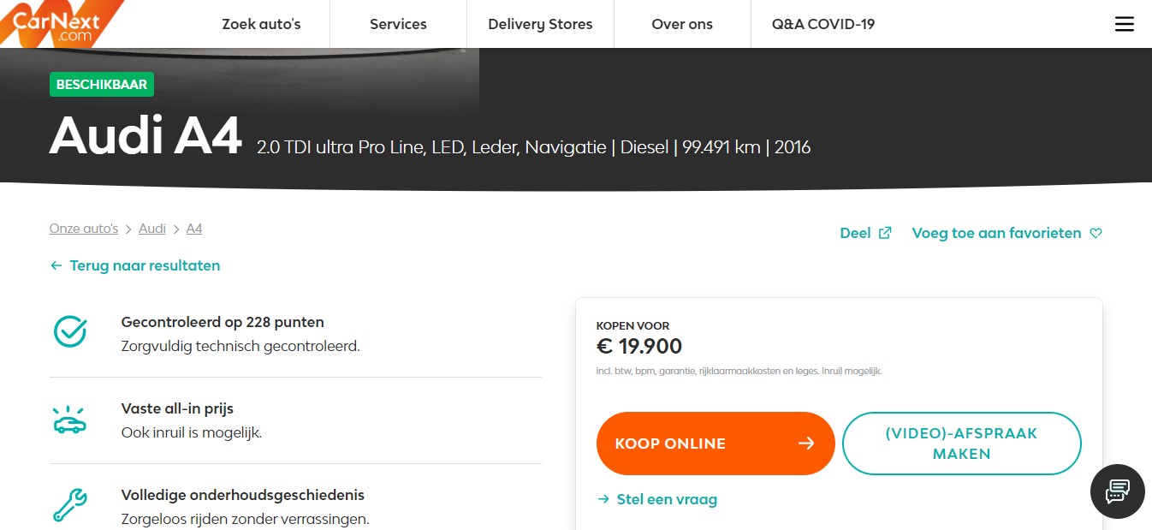1152x530 pixels.
Task: Open the hamburger menu icon
Action: [x=1124, y=24]
